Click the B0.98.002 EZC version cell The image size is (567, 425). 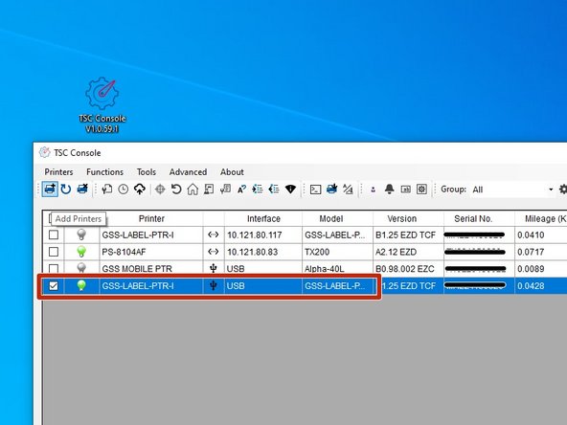coord(405,269)
